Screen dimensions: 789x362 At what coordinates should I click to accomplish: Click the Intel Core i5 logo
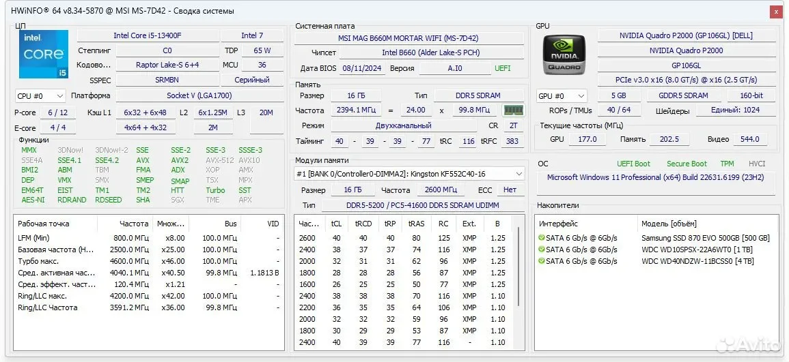pyautogui.click(x=44, y=55)
